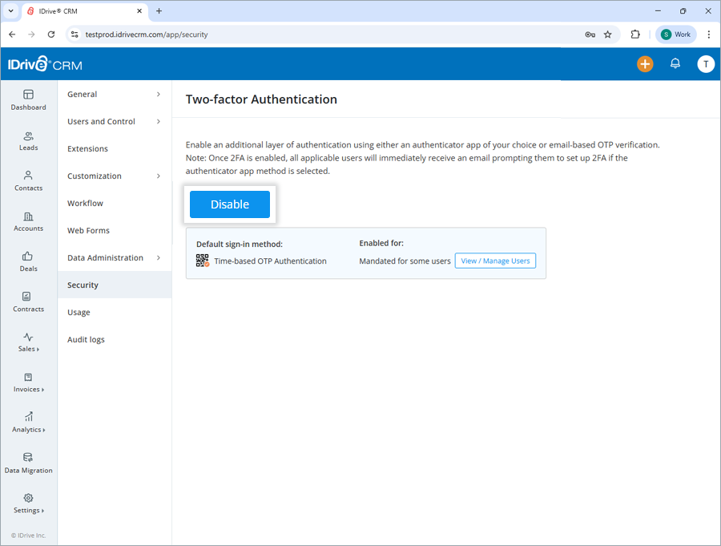Expand the Data Administration menu

(x=104, y=257)
